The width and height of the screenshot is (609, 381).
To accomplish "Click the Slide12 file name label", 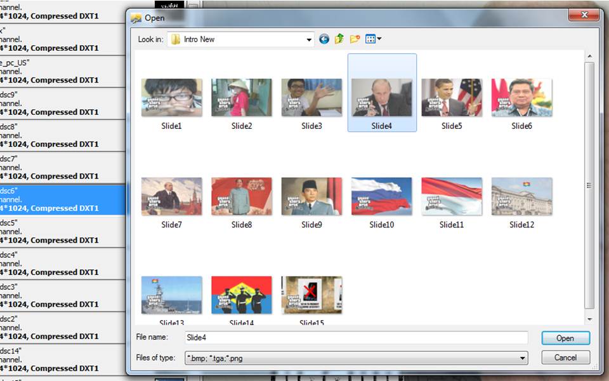I will (x=521, y=225).
